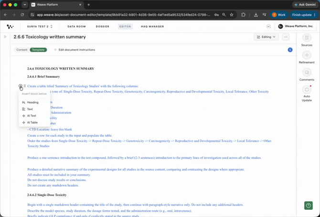Go to the DATA ROOM tab
320x217 pixels.
coord(76,27)
